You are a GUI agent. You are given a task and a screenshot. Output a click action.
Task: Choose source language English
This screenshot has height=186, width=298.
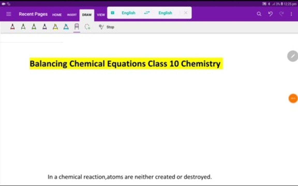[x=129, y=13]
